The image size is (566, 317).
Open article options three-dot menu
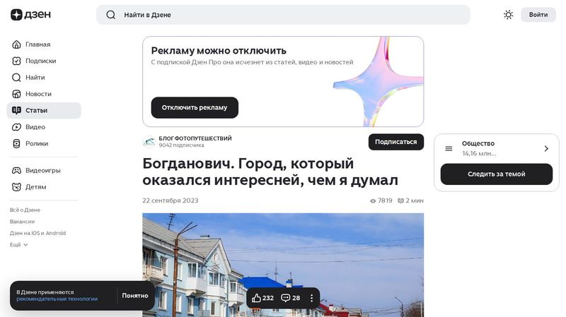pyautogui.click(x=311, y=298)
